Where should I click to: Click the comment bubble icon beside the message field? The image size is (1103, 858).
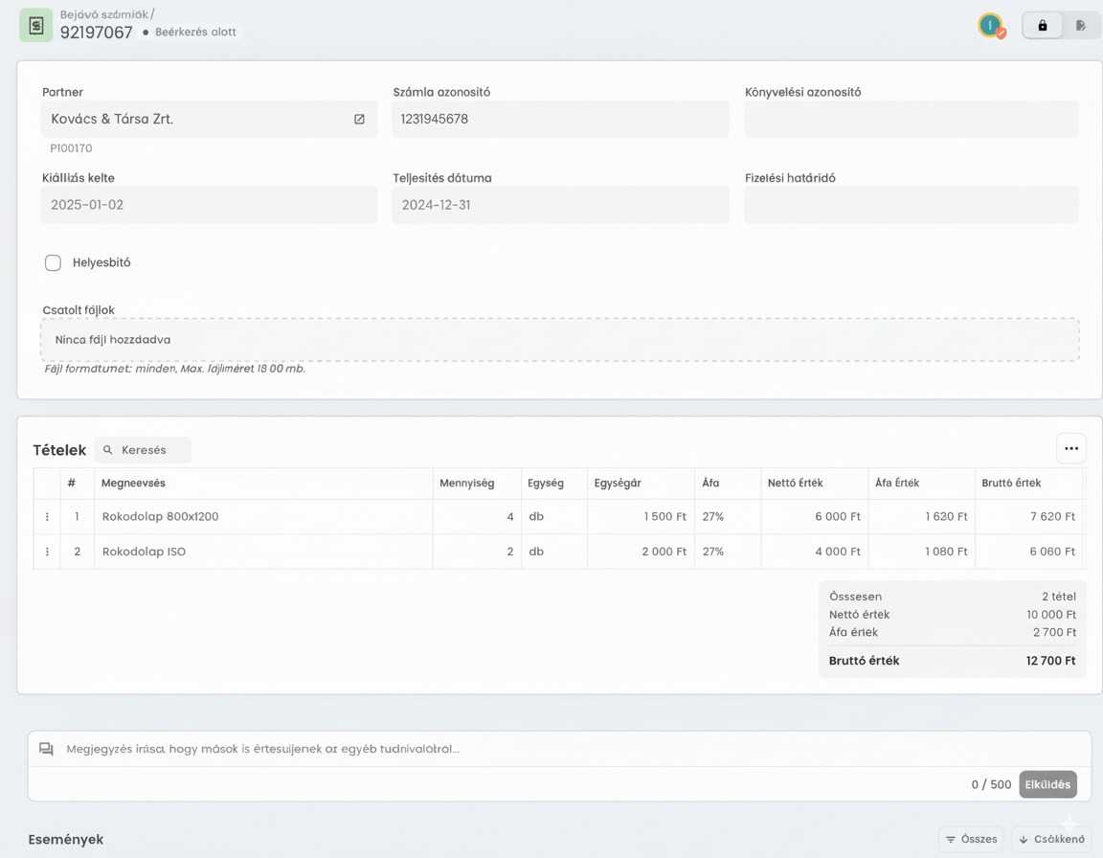47,748
